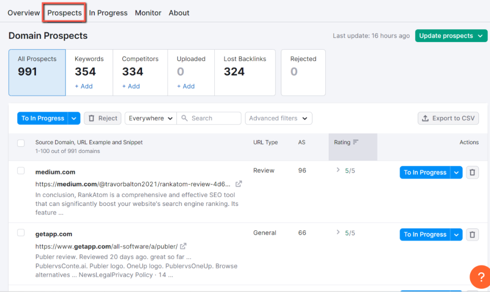Click the Reject button
The height and width of the screenshot is (292, 490).
(x=102, y=118)
